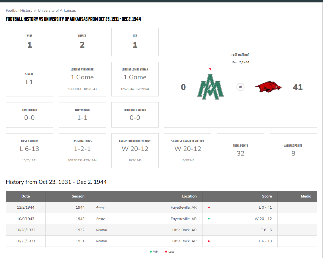323x258 pixels.
Task: Select the Ties stat card
Action: 135,42
